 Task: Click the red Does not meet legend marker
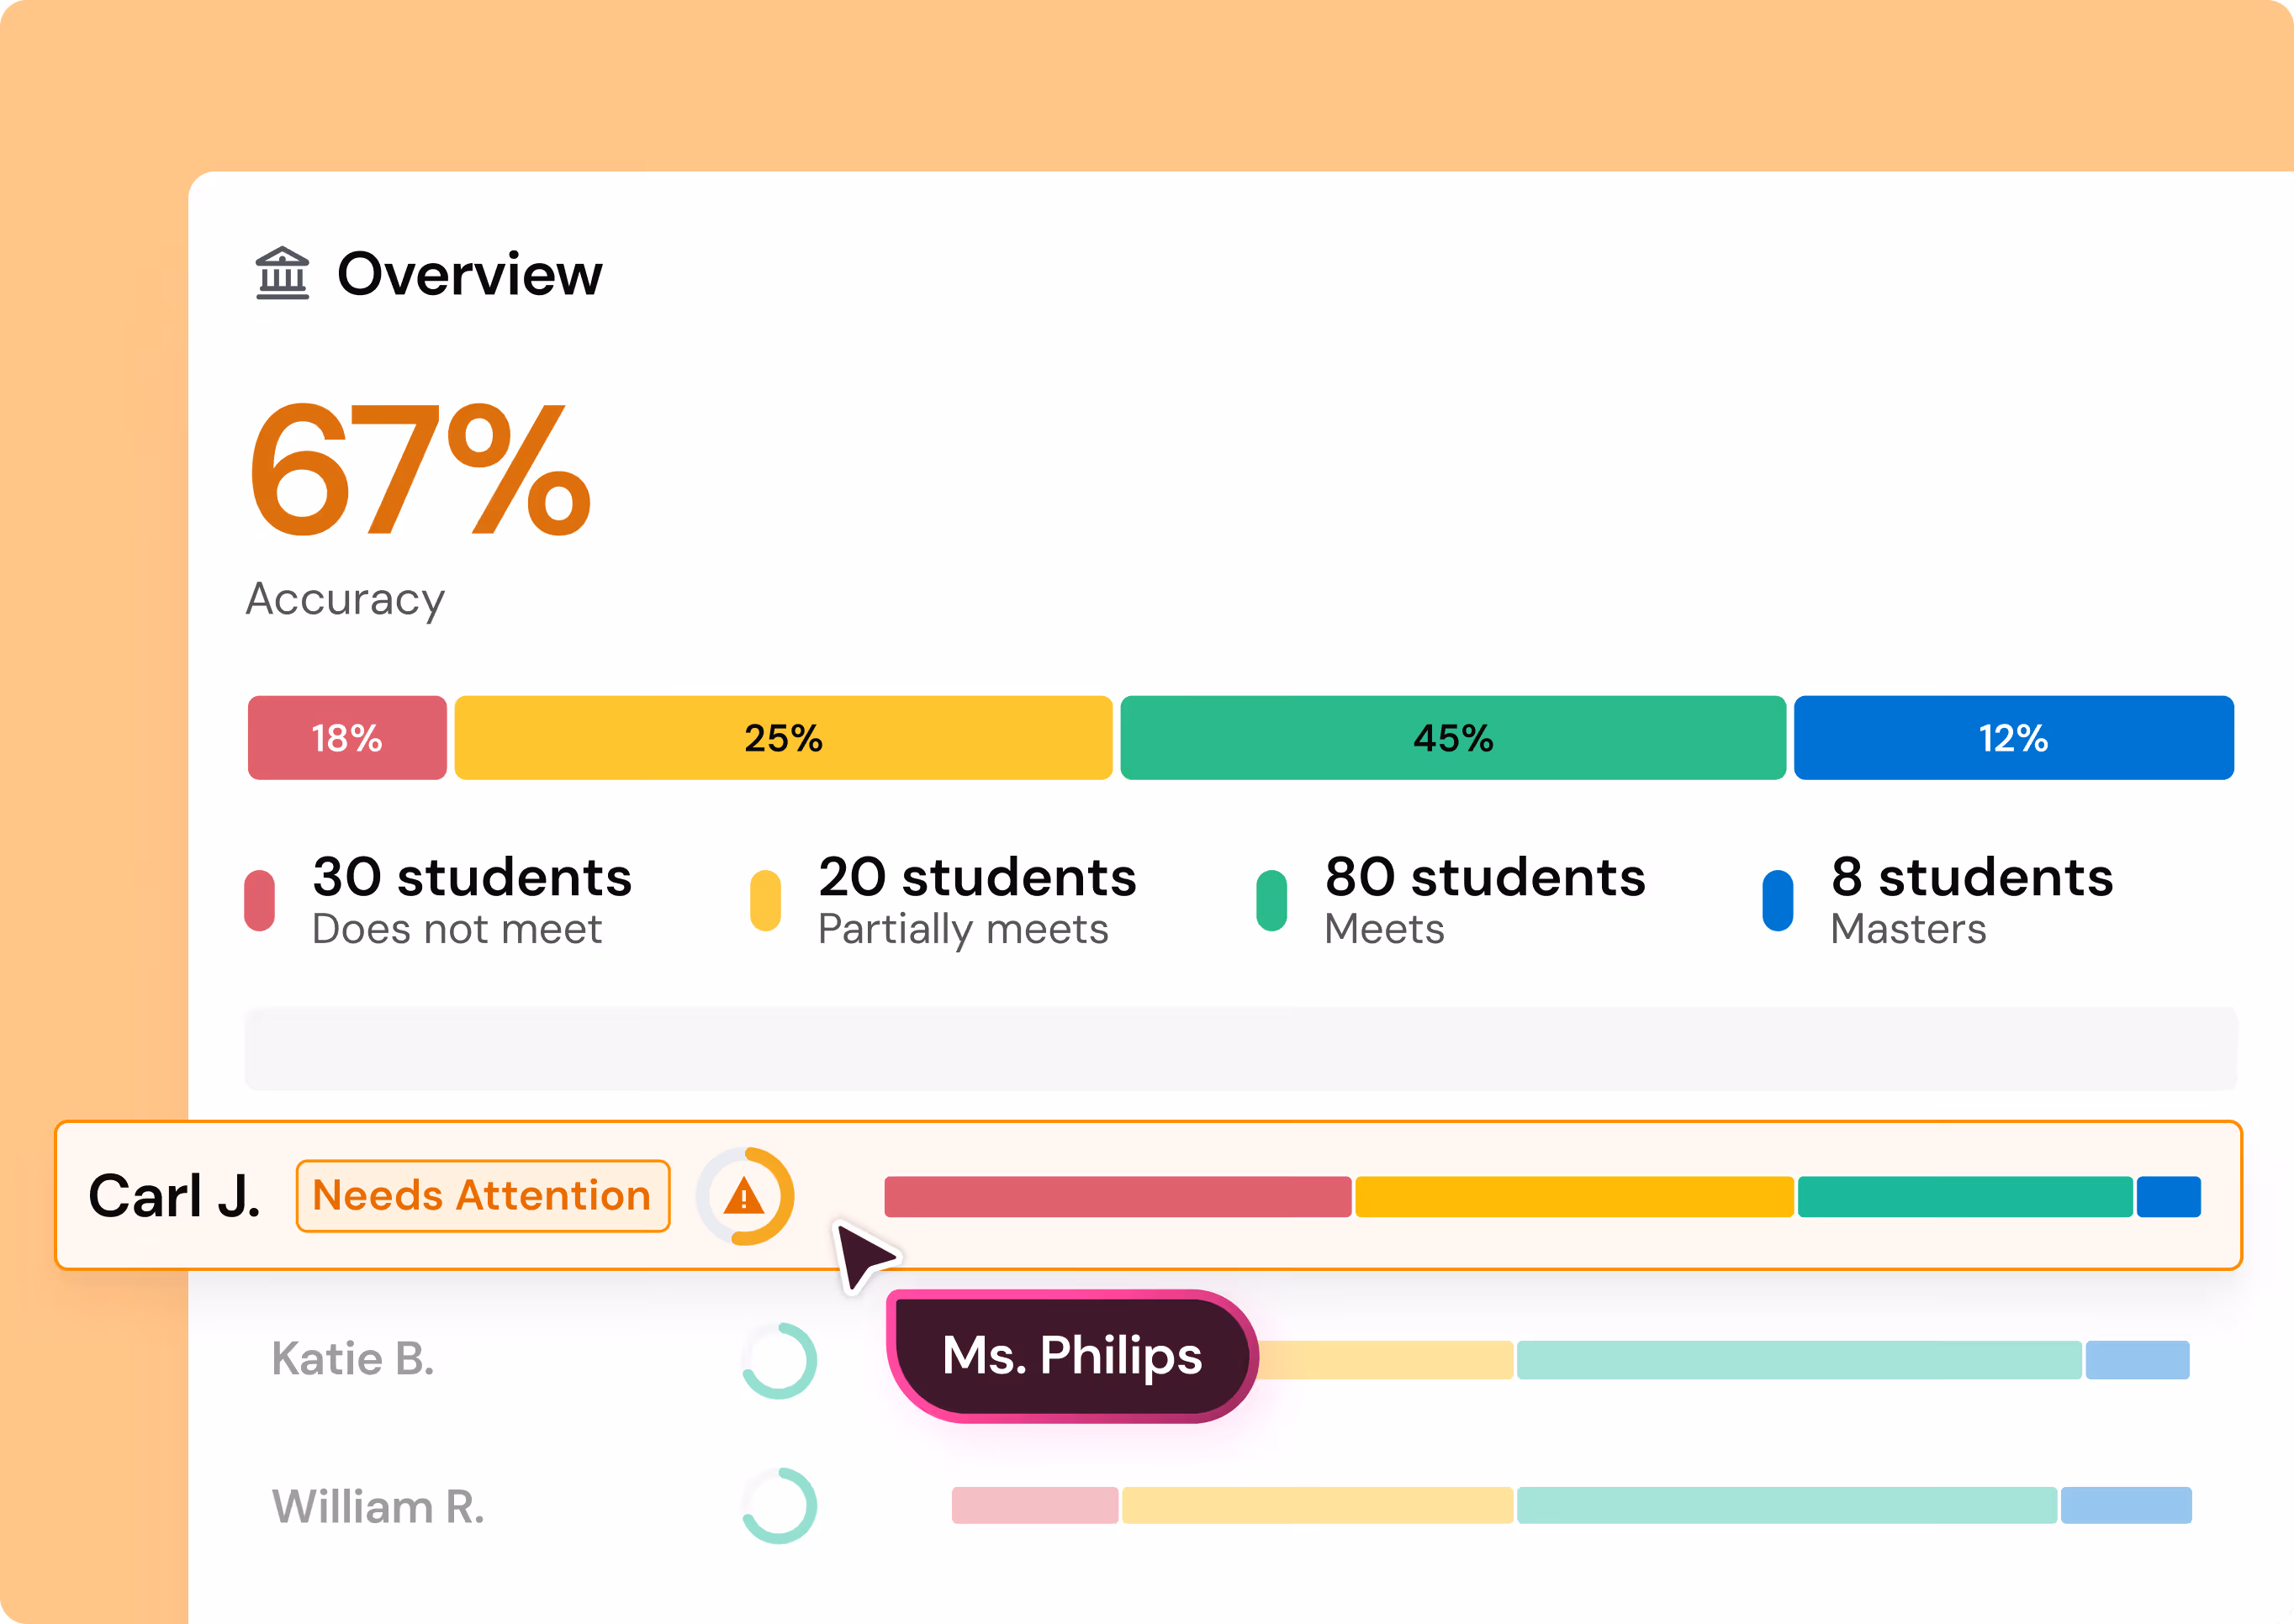260,900
